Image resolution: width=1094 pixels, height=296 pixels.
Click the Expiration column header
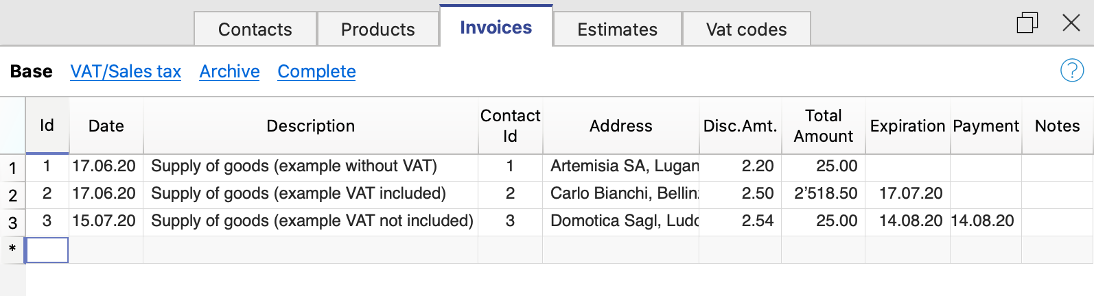907,126
